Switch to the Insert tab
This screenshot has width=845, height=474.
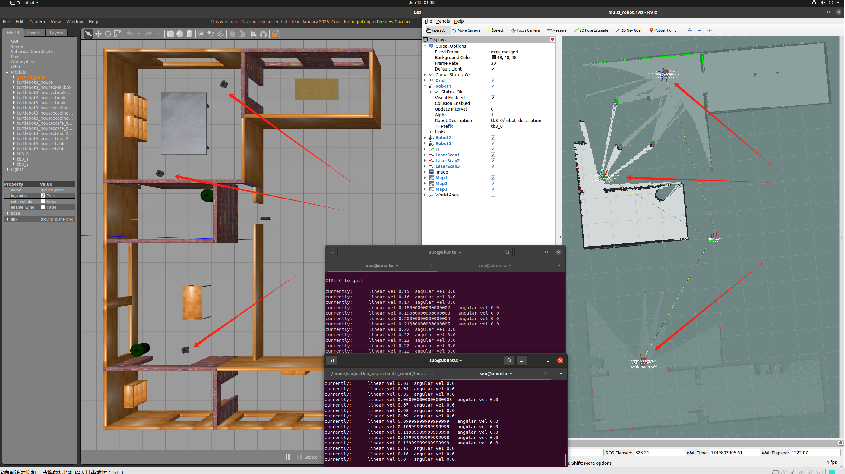click(34, 33)
